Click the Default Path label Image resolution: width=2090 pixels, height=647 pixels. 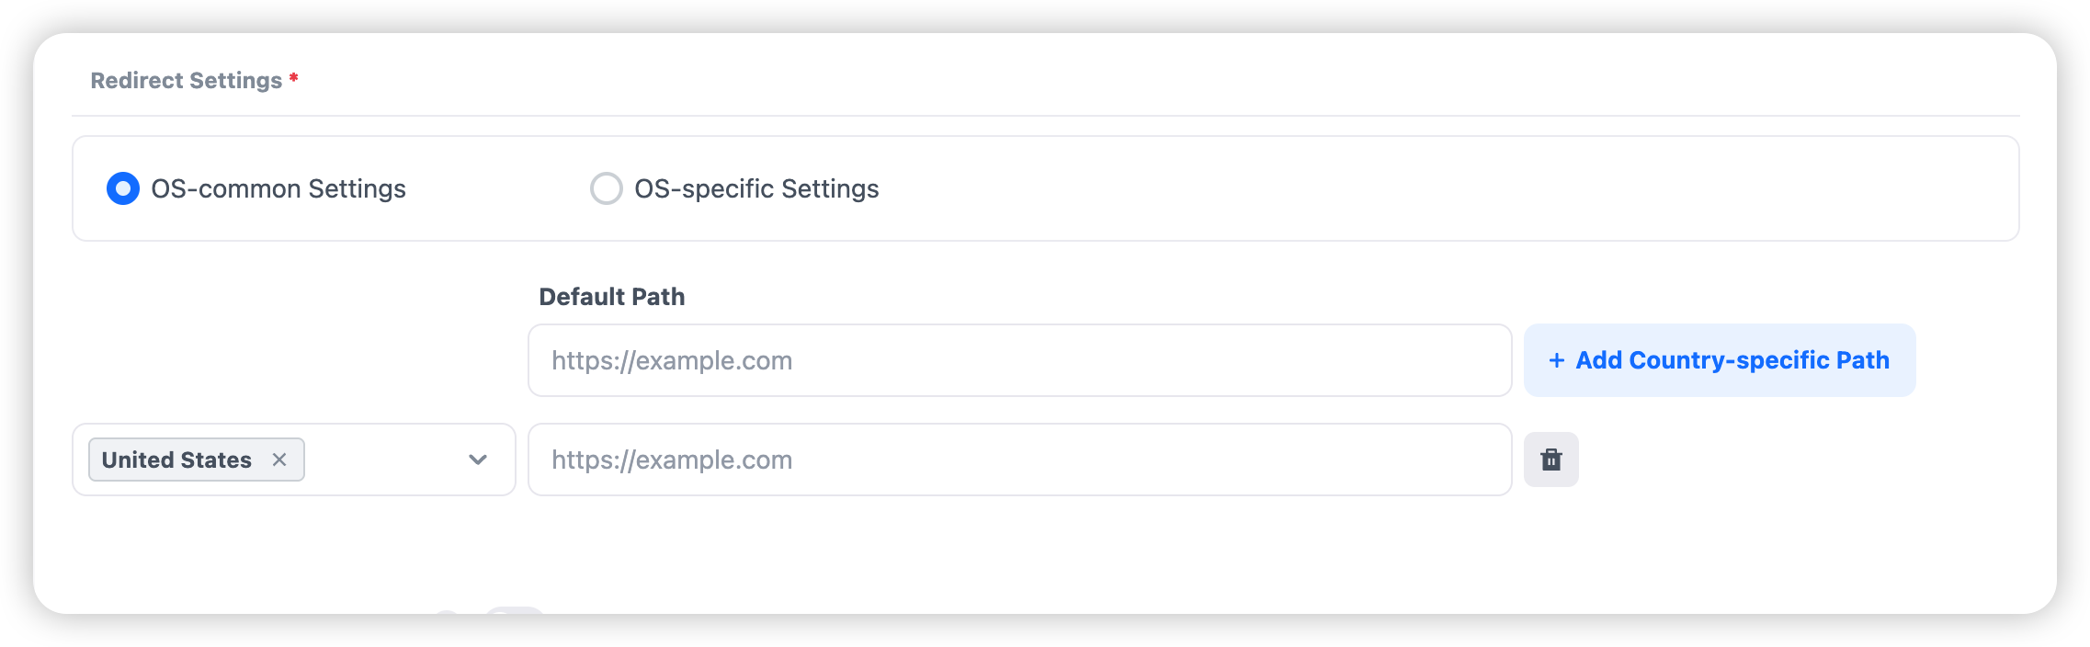tap(612, 297)
